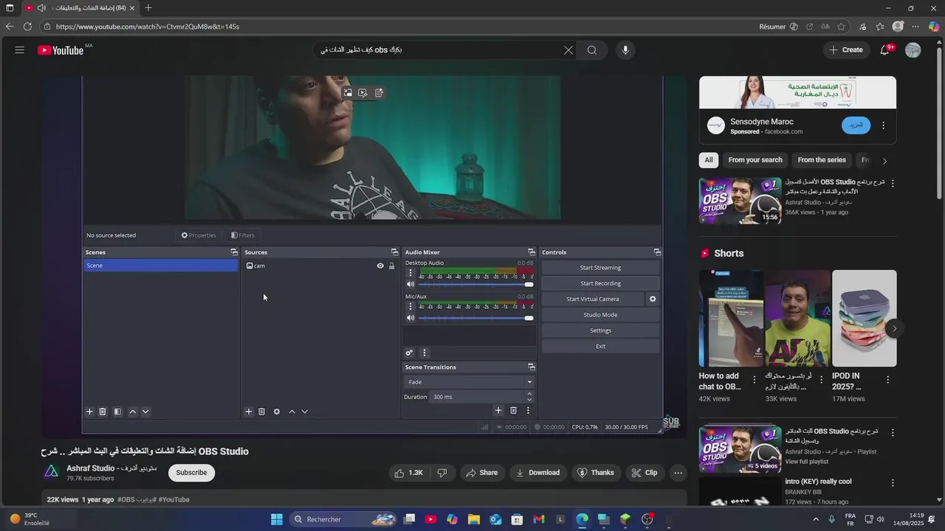Mute Mic/Aux speaker icon

click(x=410, y=318)
